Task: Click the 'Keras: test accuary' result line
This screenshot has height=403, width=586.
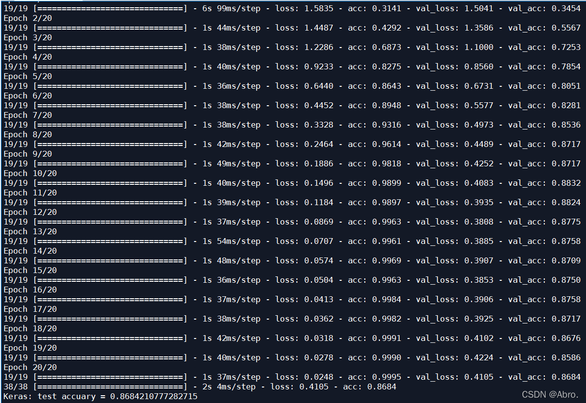Action: pos(100,396)
